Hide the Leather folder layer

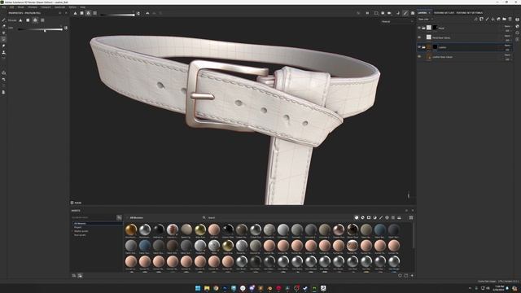(x=419, y=47)
